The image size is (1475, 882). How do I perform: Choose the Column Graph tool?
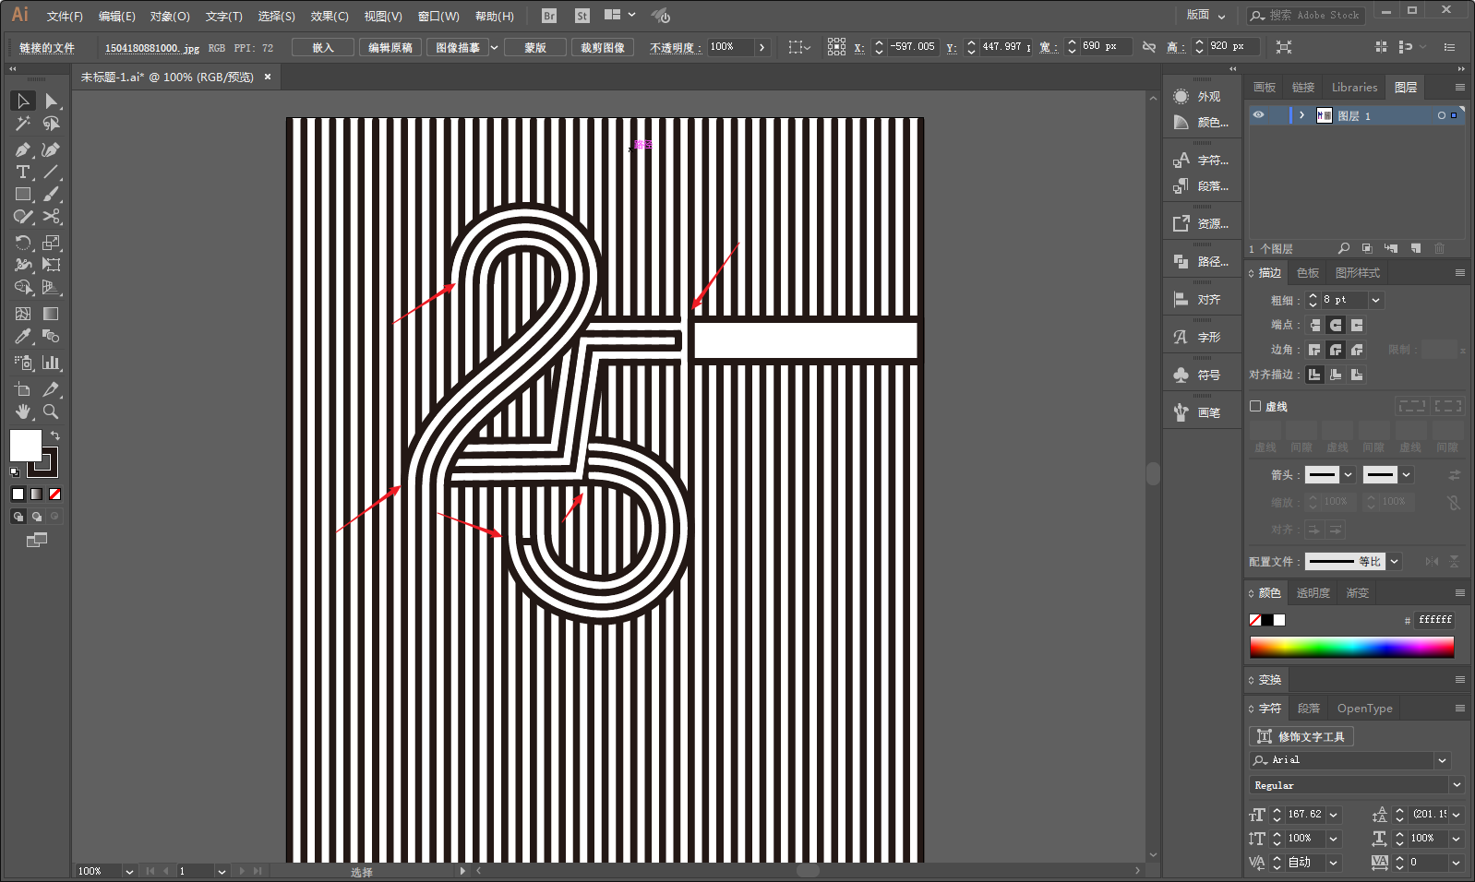pyautogui.click(x=52, y=363)
